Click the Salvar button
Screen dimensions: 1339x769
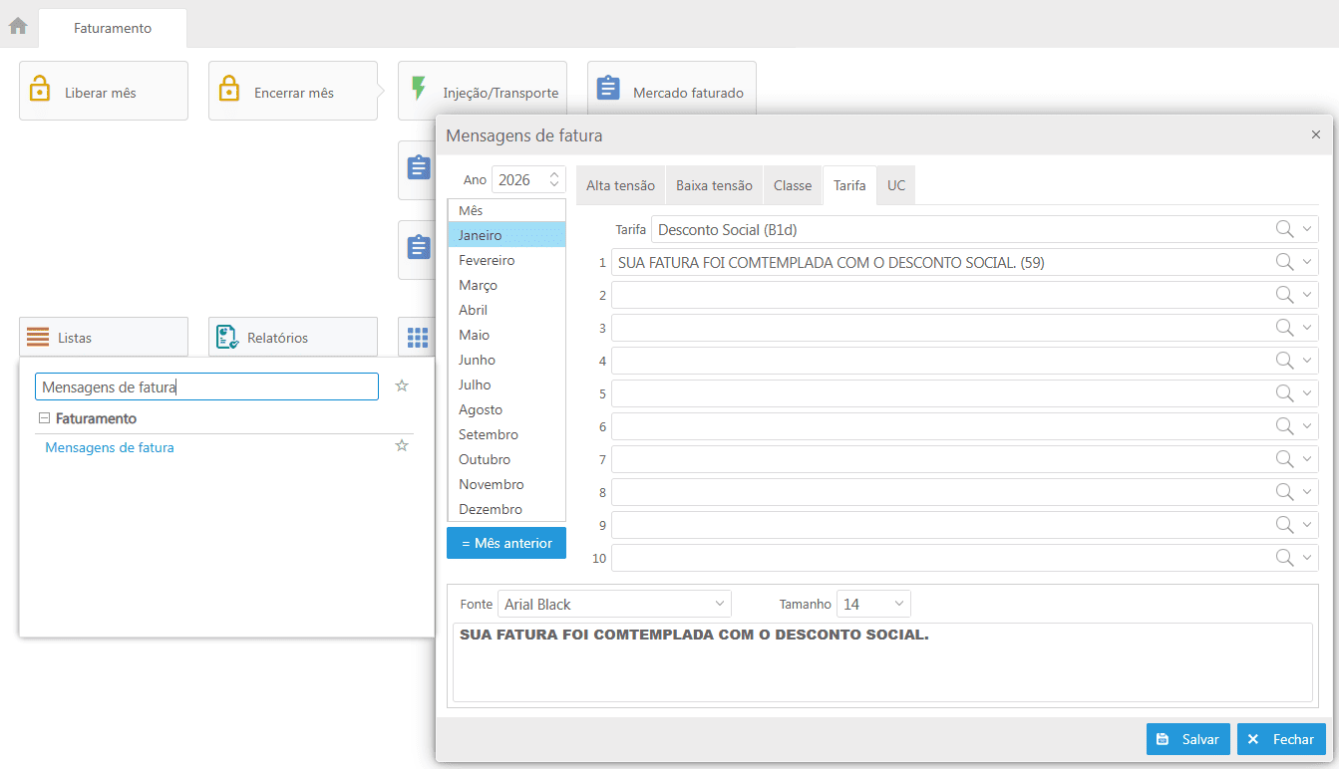coord(1188,739)
